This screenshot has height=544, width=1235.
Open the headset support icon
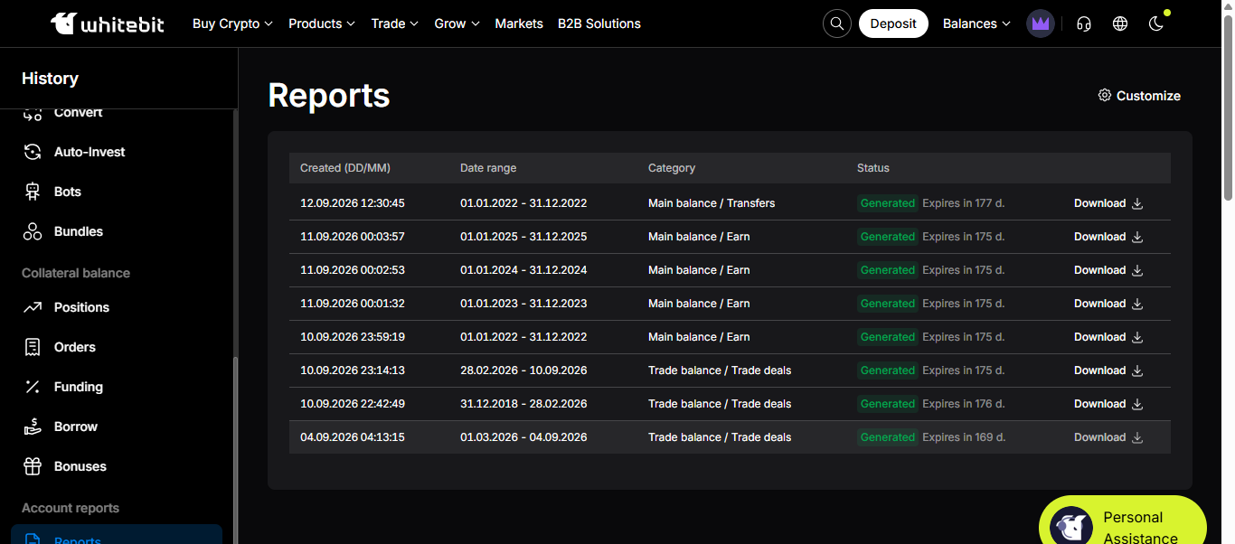click(1084, 23)
